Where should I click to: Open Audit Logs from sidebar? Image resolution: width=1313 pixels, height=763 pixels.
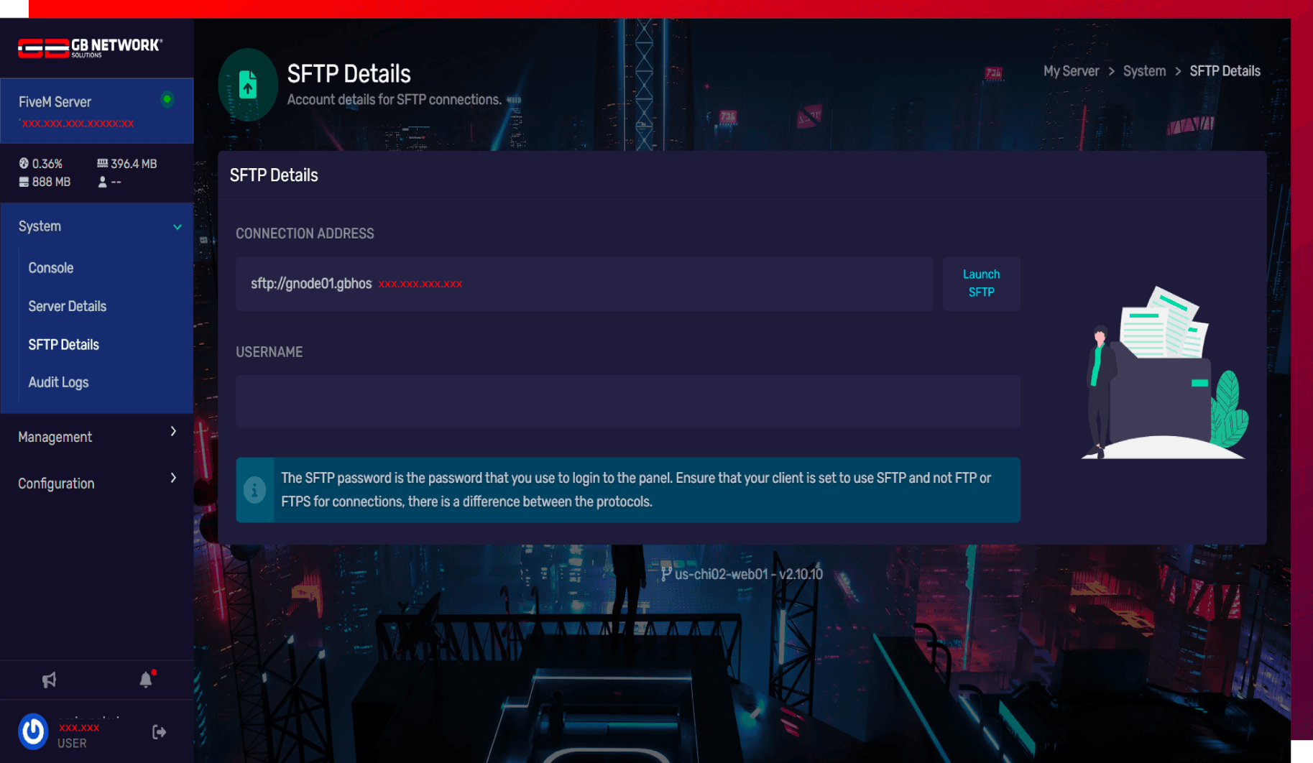pyautogui.click(x=59, y=382)
